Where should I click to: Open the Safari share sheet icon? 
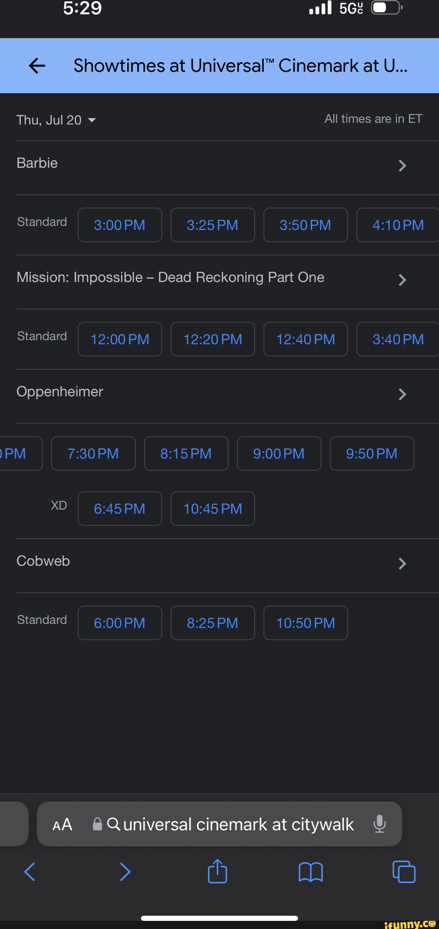tap(217, 871)
